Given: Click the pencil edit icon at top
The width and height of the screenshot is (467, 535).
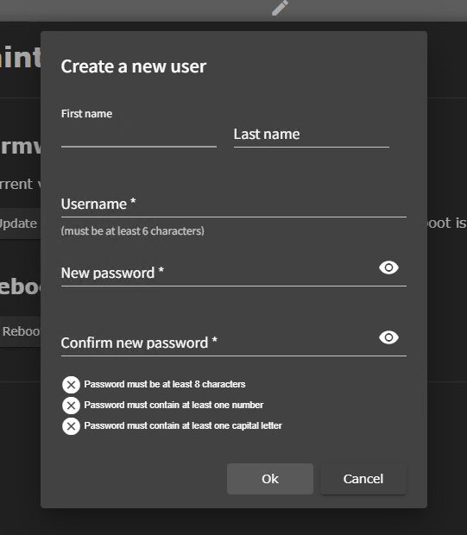Looking at the screenshot, I should (280, 8).
